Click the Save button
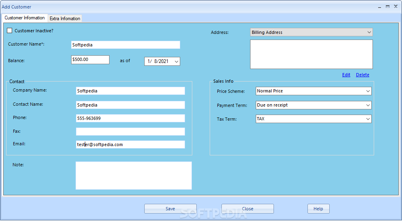This screenshot has width=402, height=224. (x=170, y=209)
